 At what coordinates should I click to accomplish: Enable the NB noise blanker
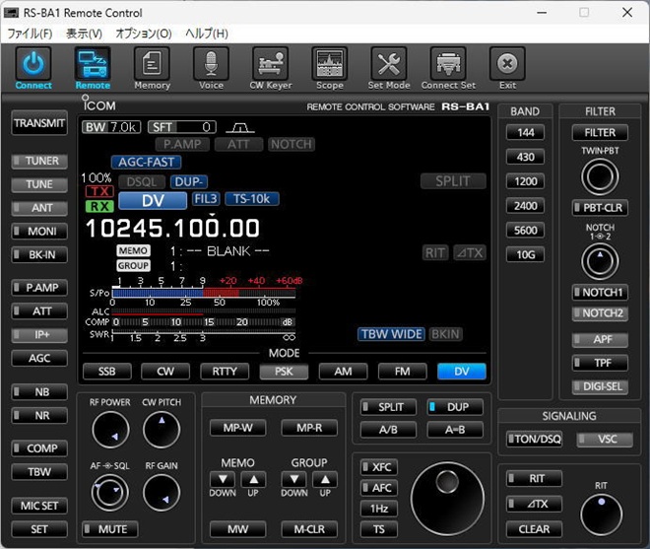point(39,391)
